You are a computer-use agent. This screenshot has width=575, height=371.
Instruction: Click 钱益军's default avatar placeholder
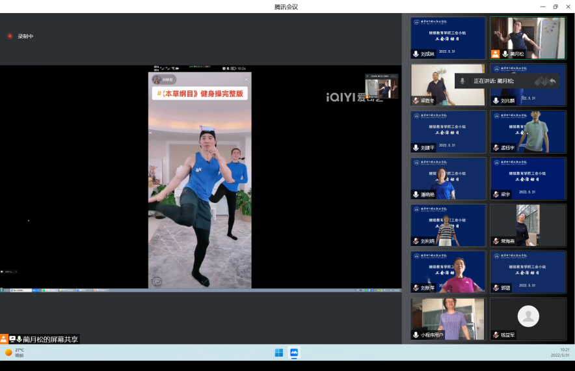(x=528, y=316)
